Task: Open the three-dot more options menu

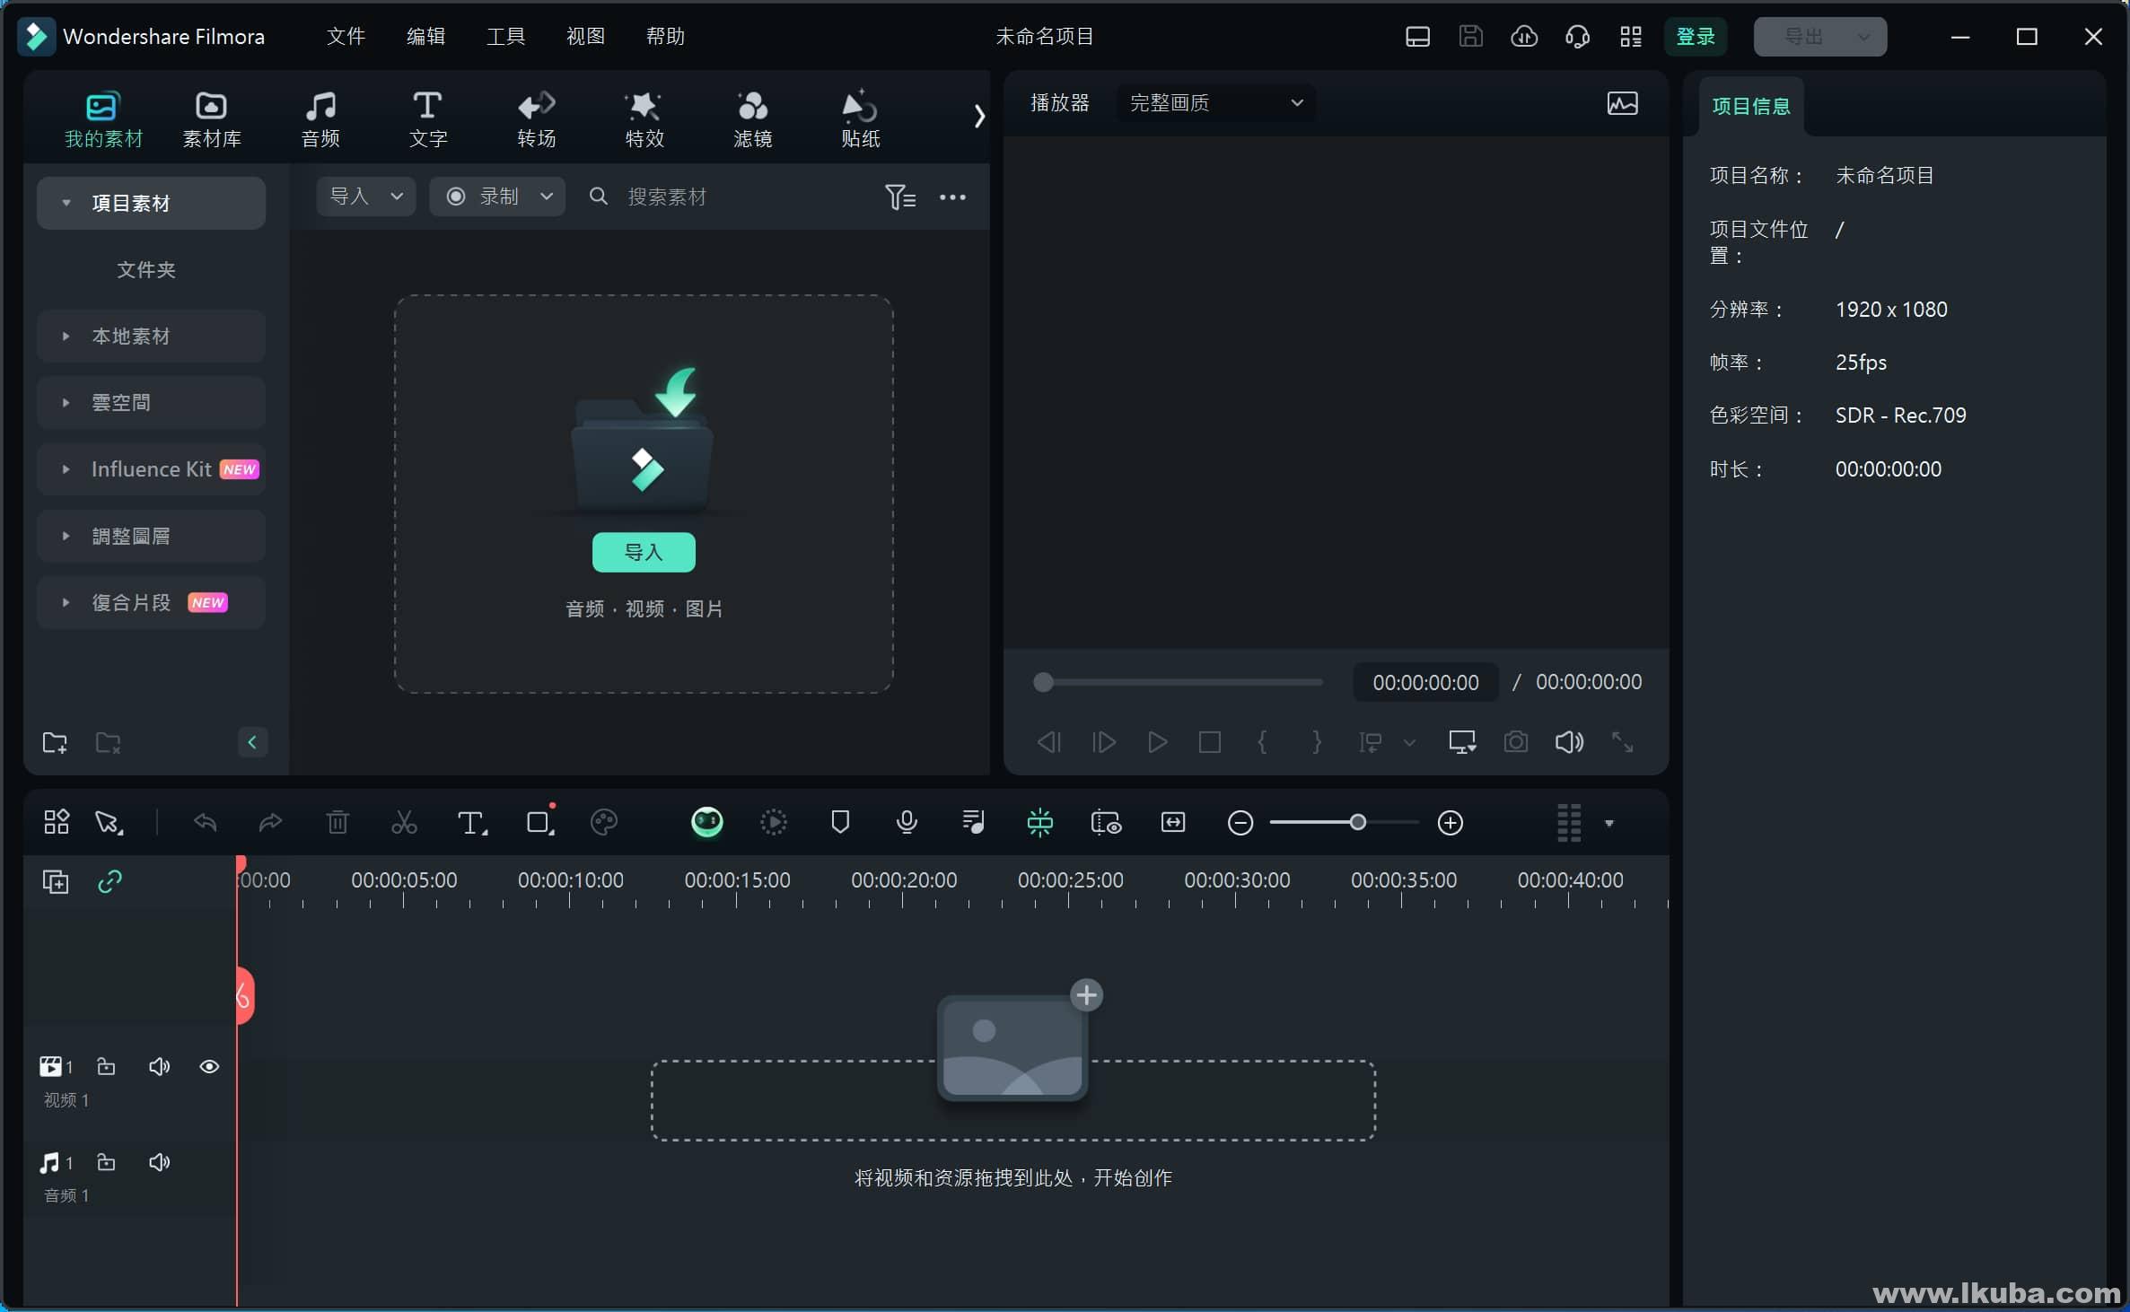Action: (952, 197)
